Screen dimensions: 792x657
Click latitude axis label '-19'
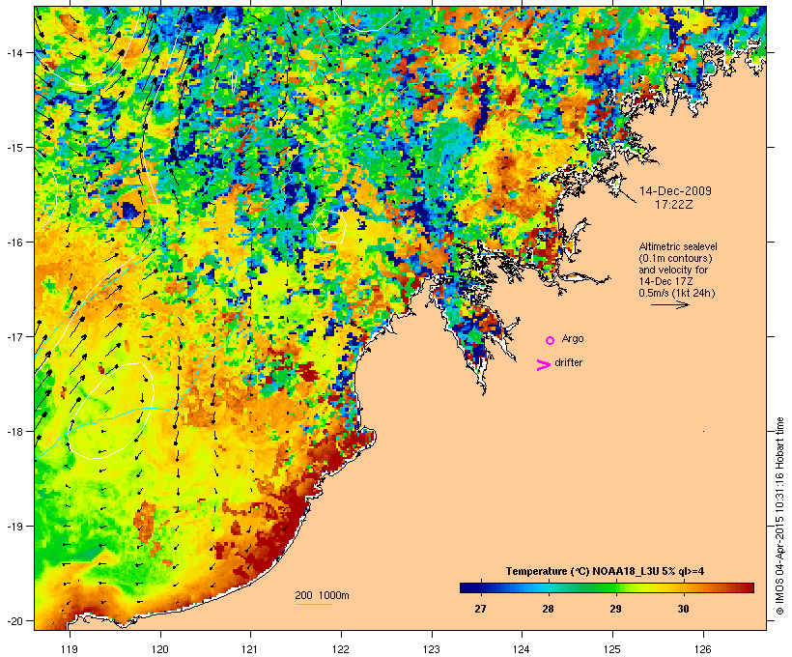[14, 527]
